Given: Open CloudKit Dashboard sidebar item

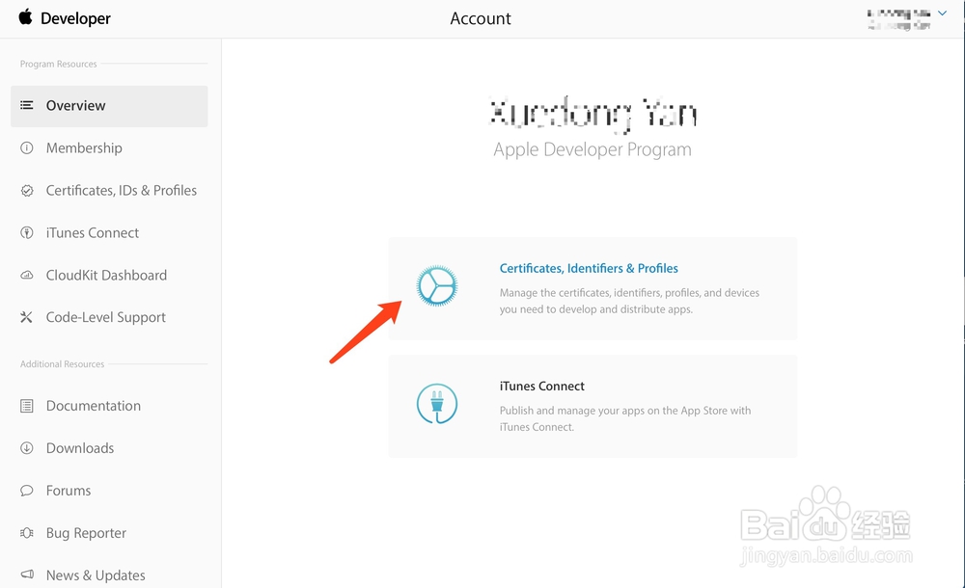Looking at the screenshot, I should coord(106,275).
